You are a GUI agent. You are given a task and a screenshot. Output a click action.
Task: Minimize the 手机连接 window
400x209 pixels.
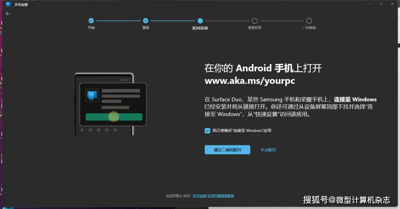[370, 4]
